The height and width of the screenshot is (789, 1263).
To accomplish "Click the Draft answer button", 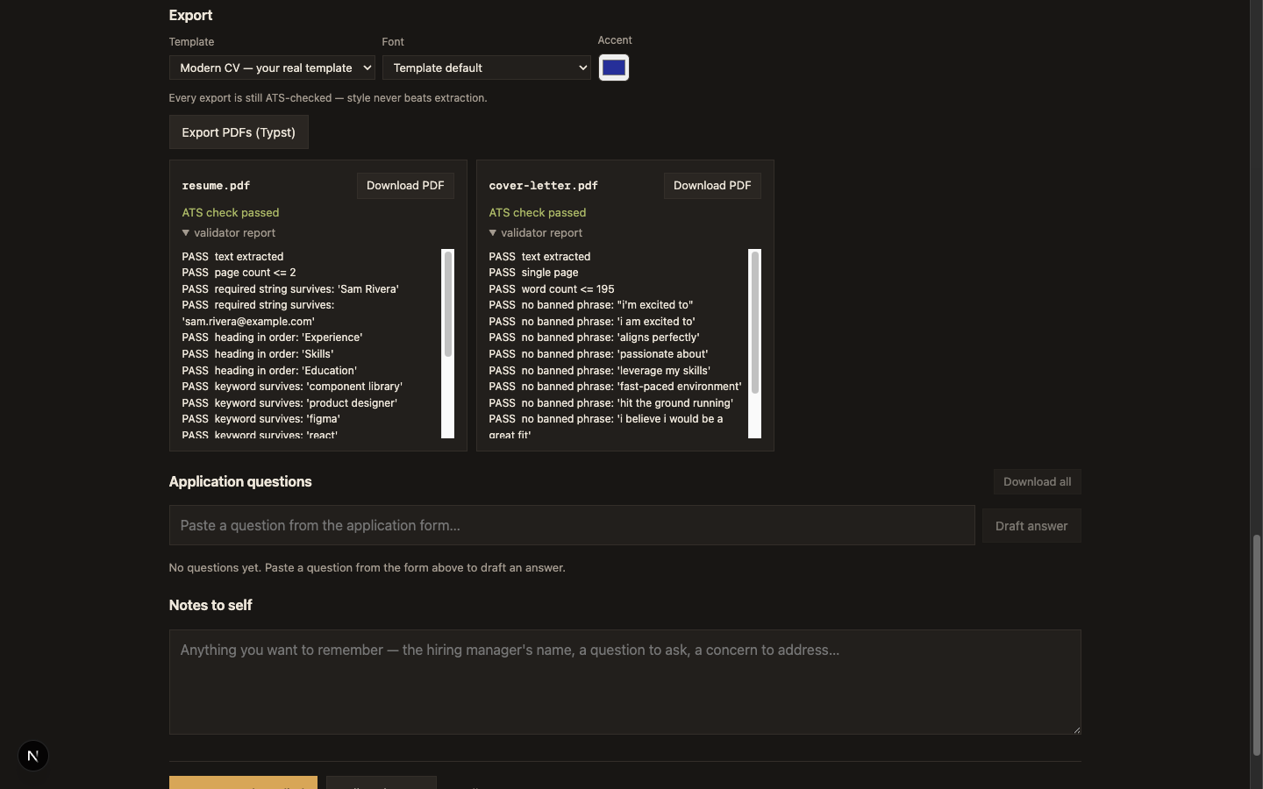I will click(x=1031, y=526).
